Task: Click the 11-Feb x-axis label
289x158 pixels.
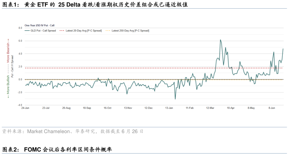Action: 190,108
